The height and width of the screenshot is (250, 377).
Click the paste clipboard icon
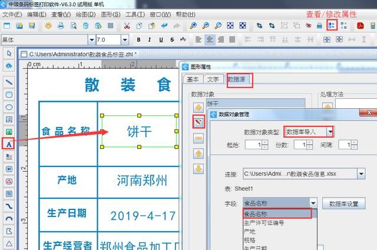click(152, 25)
